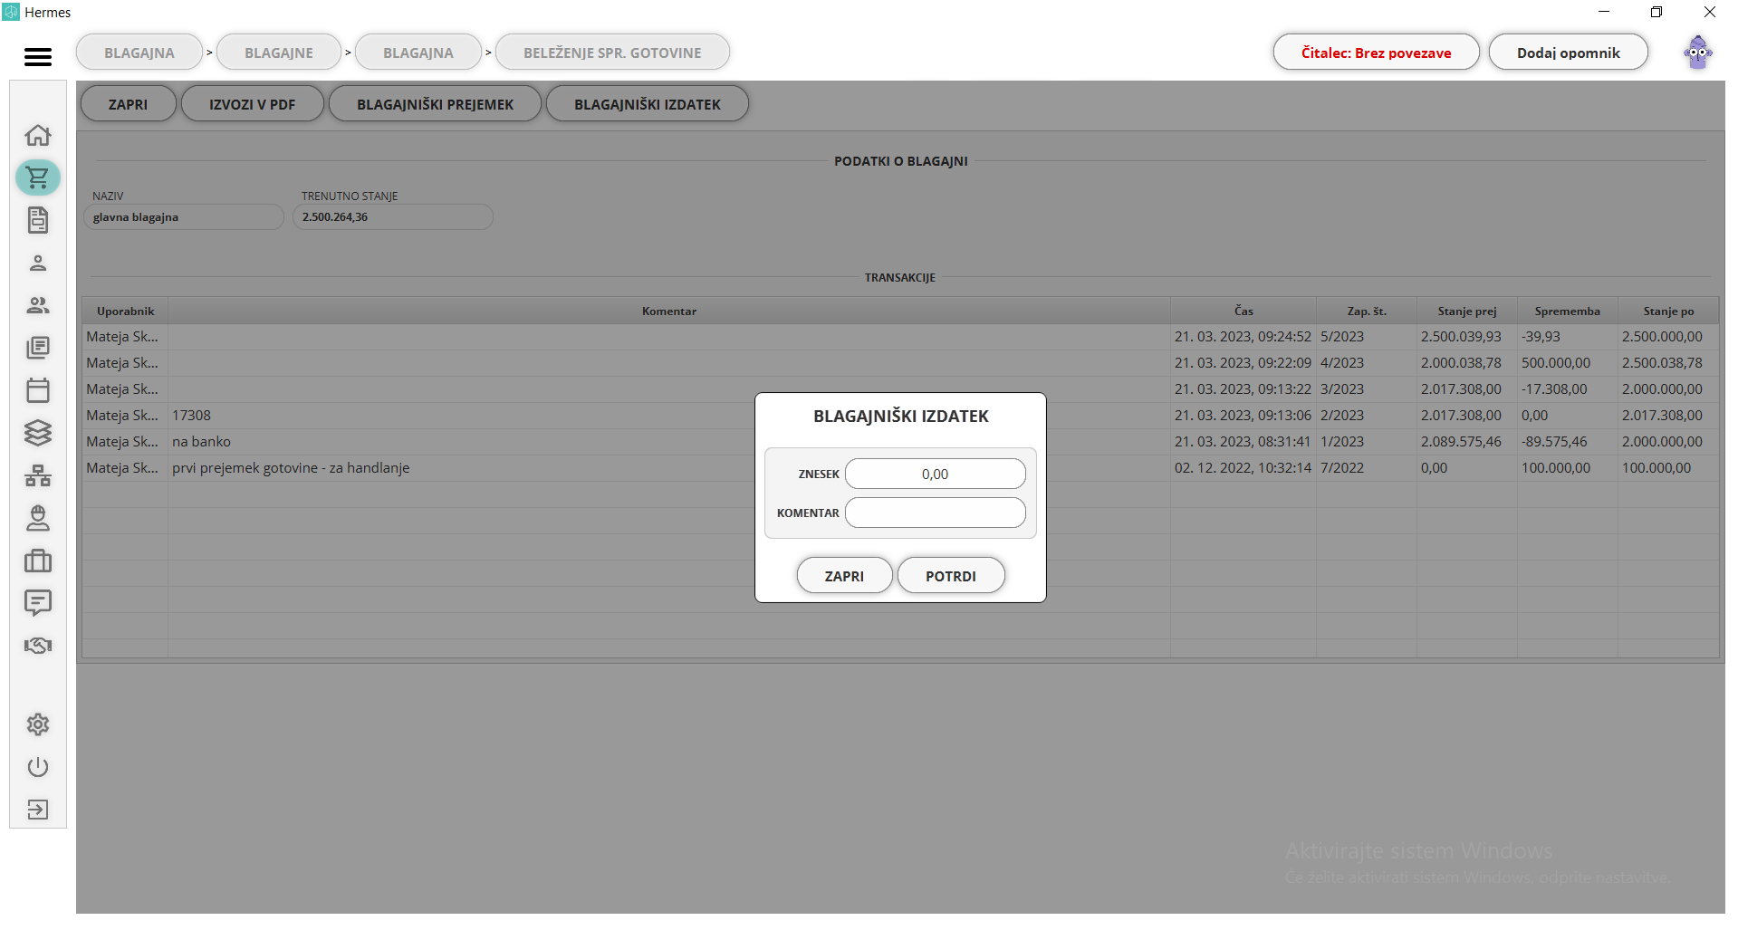Click the BLAGAJNA breadcrumb next to BLAGAJNE

coord(418,53)
